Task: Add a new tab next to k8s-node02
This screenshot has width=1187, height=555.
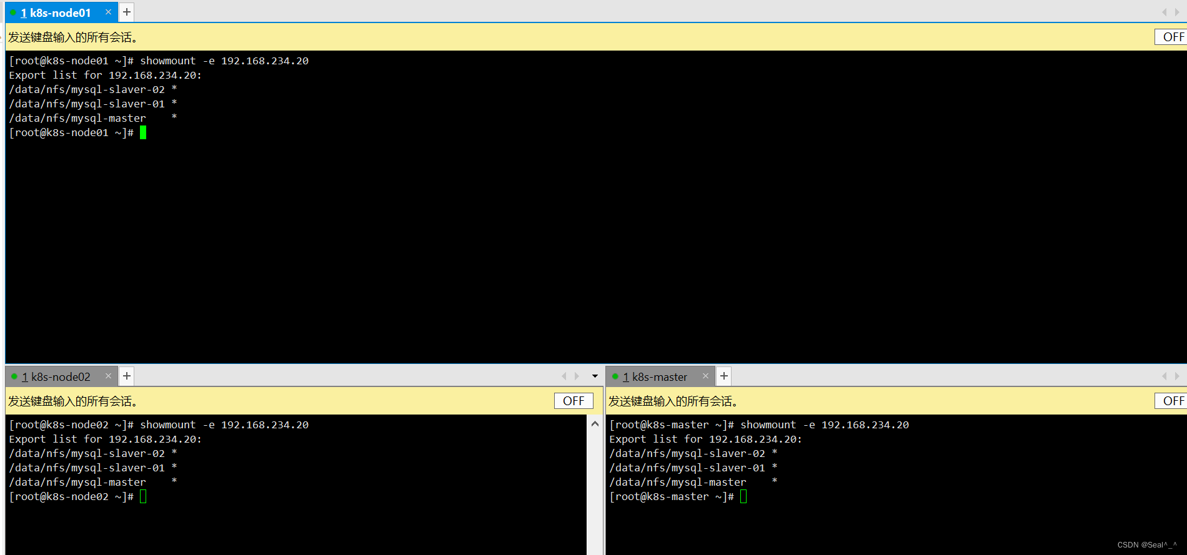Action: [x=126, y=376]
